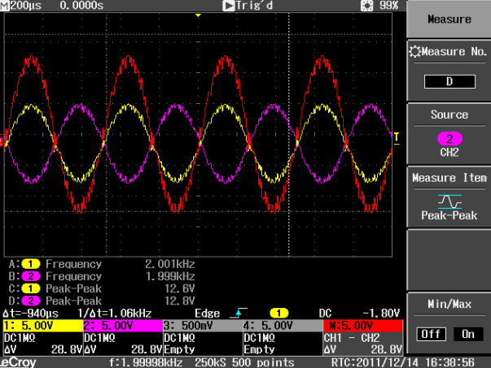
Task: Click the 0.0000s delay value
Action: pos(81,6)
